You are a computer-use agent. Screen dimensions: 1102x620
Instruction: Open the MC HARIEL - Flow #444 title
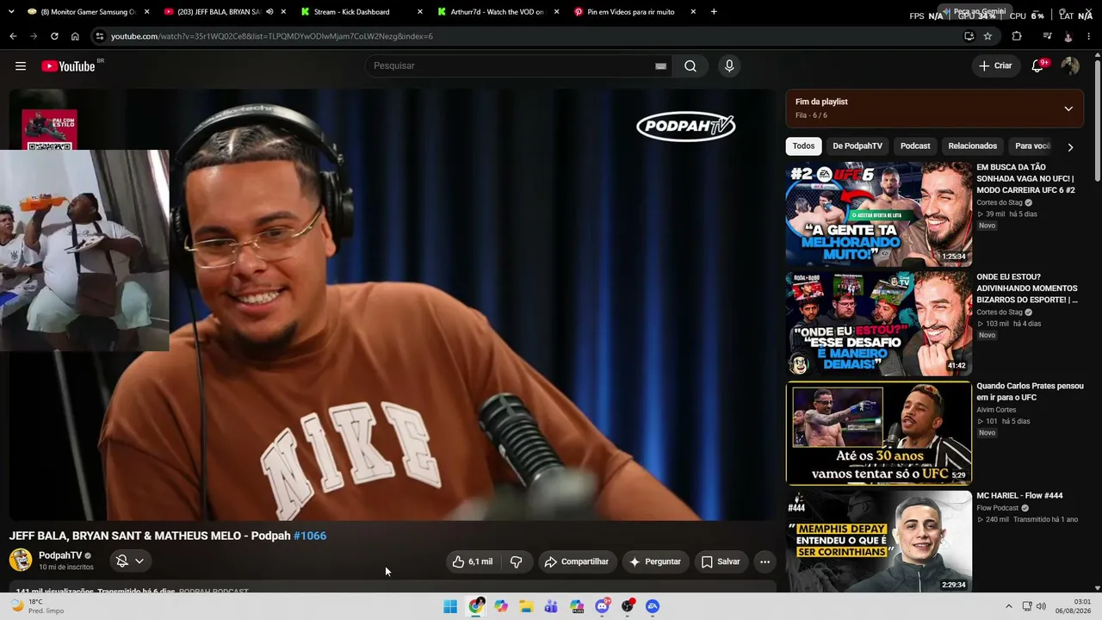point(1019,496)
